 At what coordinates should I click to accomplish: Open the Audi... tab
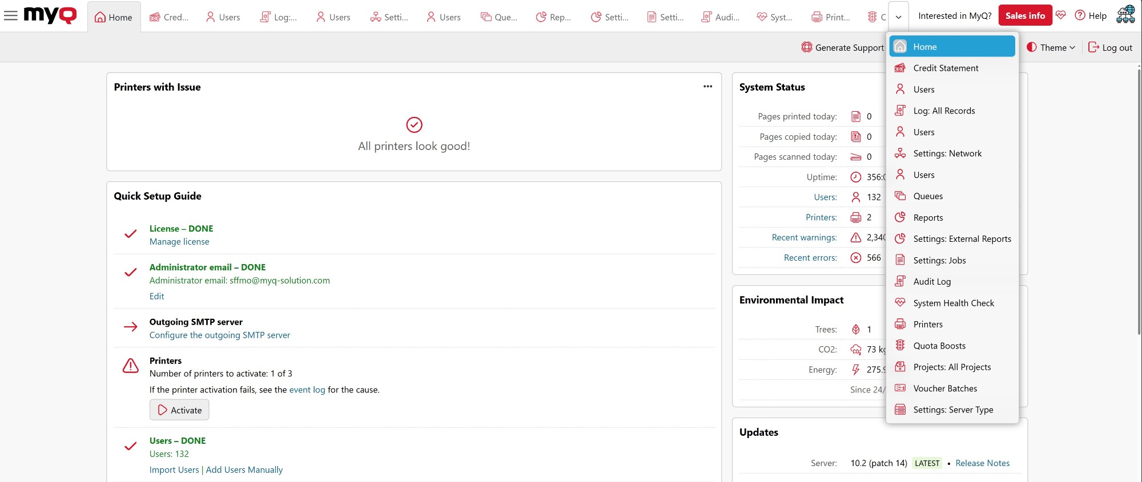(x=721, y=17)
